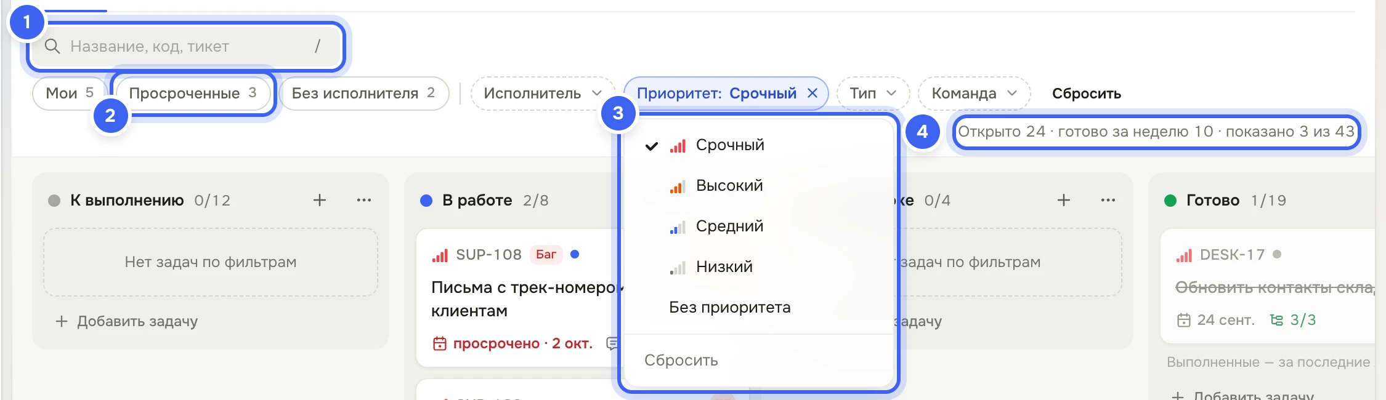Click the "Готово" column title
The image size is (1386, 400).
[1212, 201]
